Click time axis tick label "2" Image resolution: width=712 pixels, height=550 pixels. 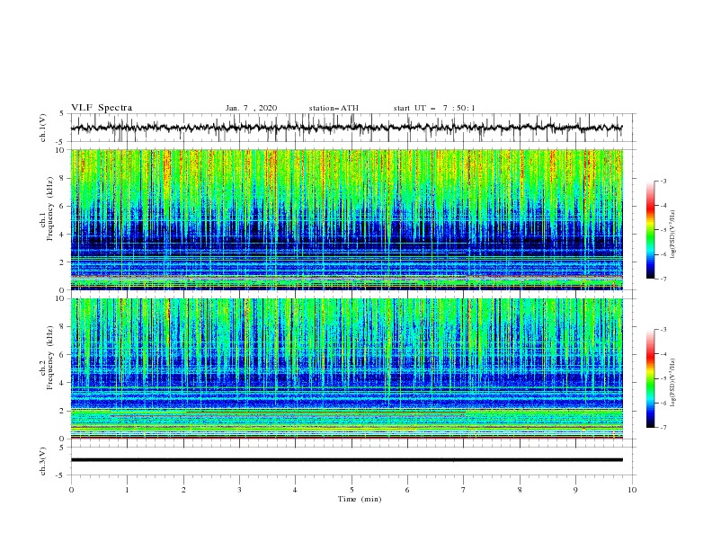[183, 490]
